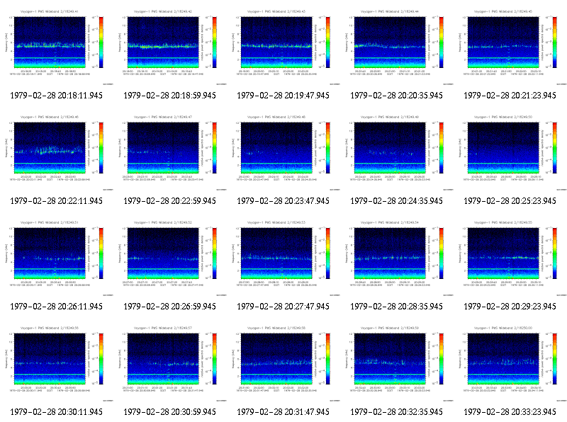Click color scale bar of the 20:24:35.945 plot

441,148
